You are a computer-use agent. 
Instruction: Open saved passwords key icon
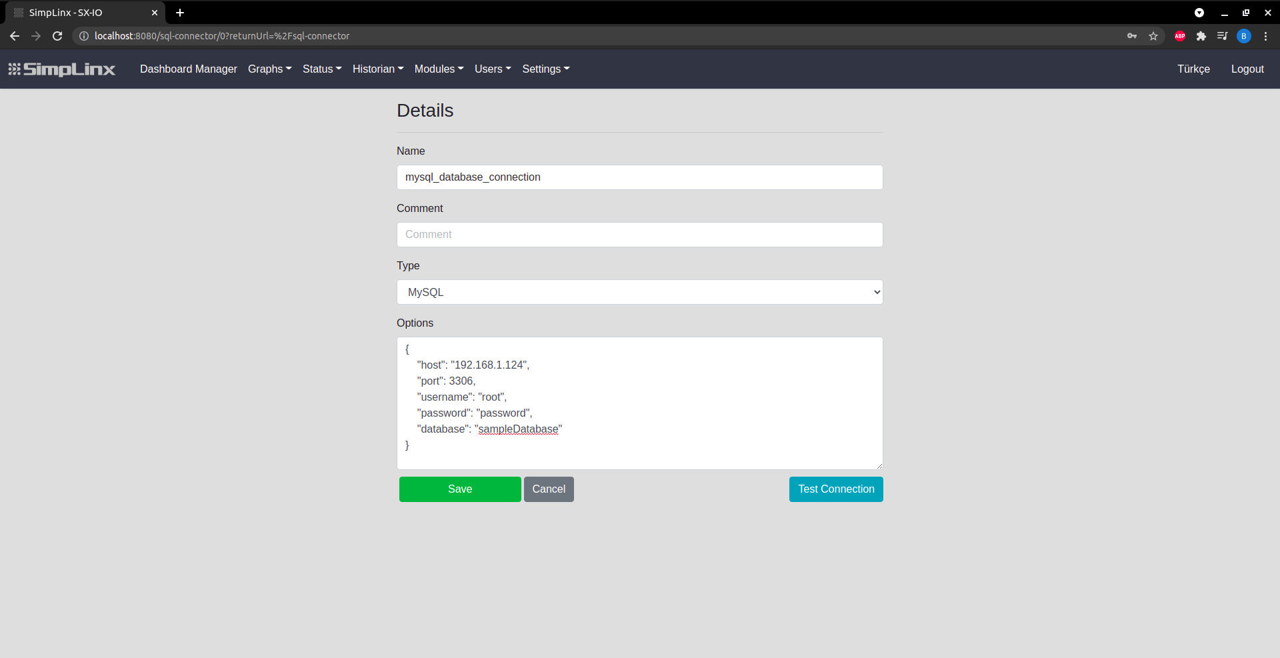[1132, 36]
